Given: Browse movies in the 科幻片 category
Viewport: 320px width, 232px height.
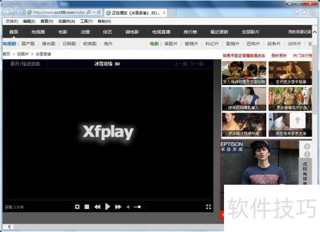Looking at the screenshot, I should click(212, 43).
